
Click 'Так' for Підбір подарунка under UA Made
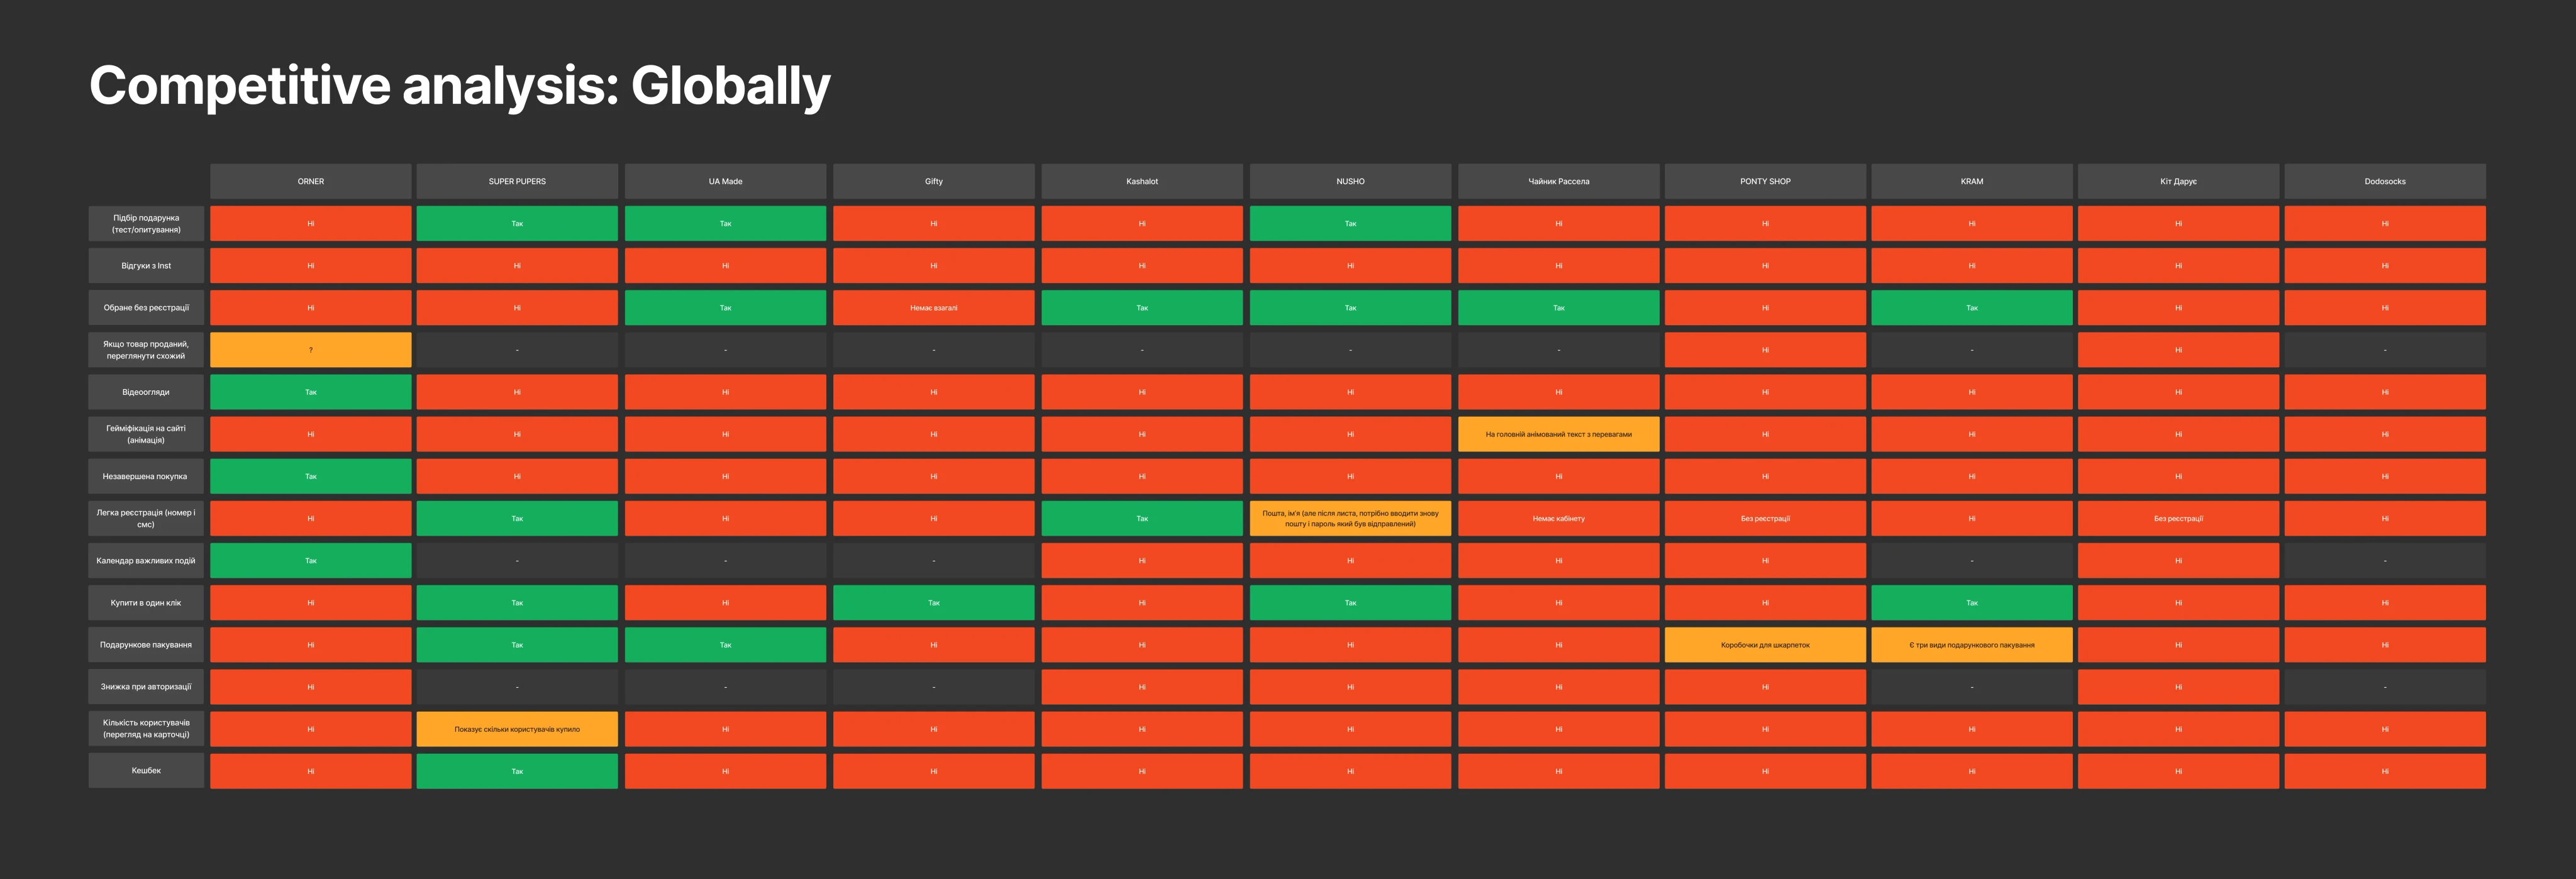pyautogui.click(x=726, y=224)
